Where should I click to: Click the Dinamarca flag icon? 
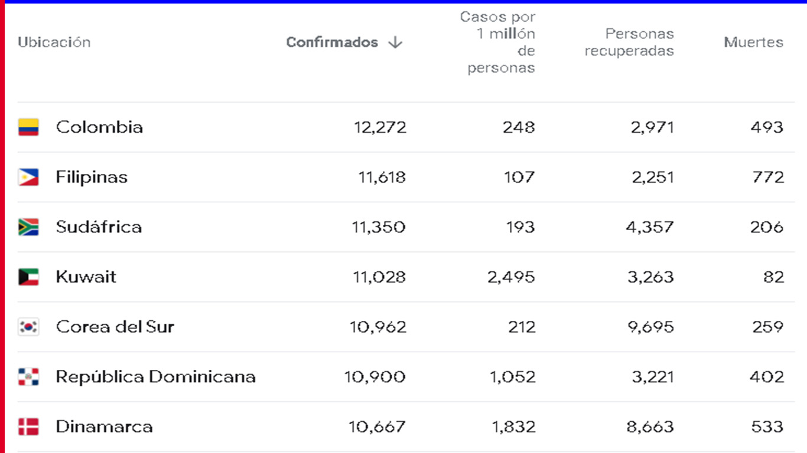pyautogui.click(x=28, y=426)
